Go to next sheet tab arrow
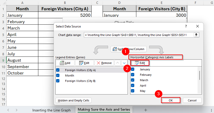Screen dimensions: 214x113 point(16,110)
